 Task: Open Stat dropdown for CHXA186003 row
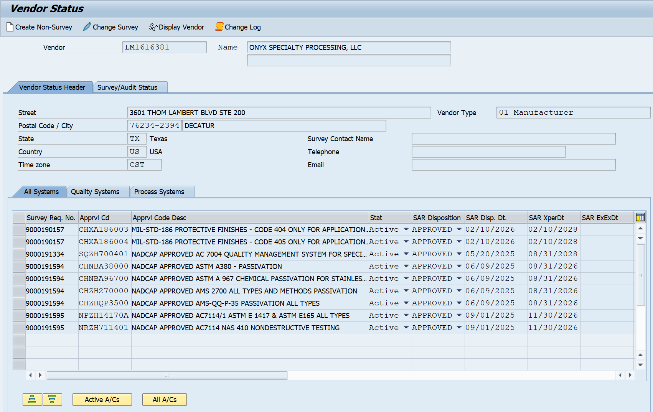tap(406, 229)
